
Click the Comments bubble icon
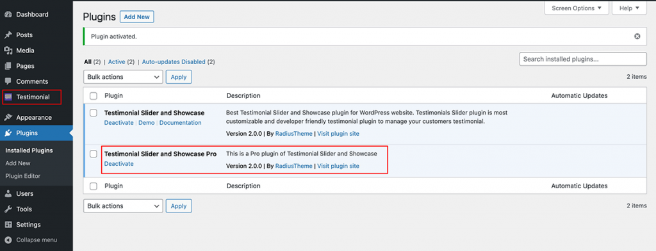(8, 81)
